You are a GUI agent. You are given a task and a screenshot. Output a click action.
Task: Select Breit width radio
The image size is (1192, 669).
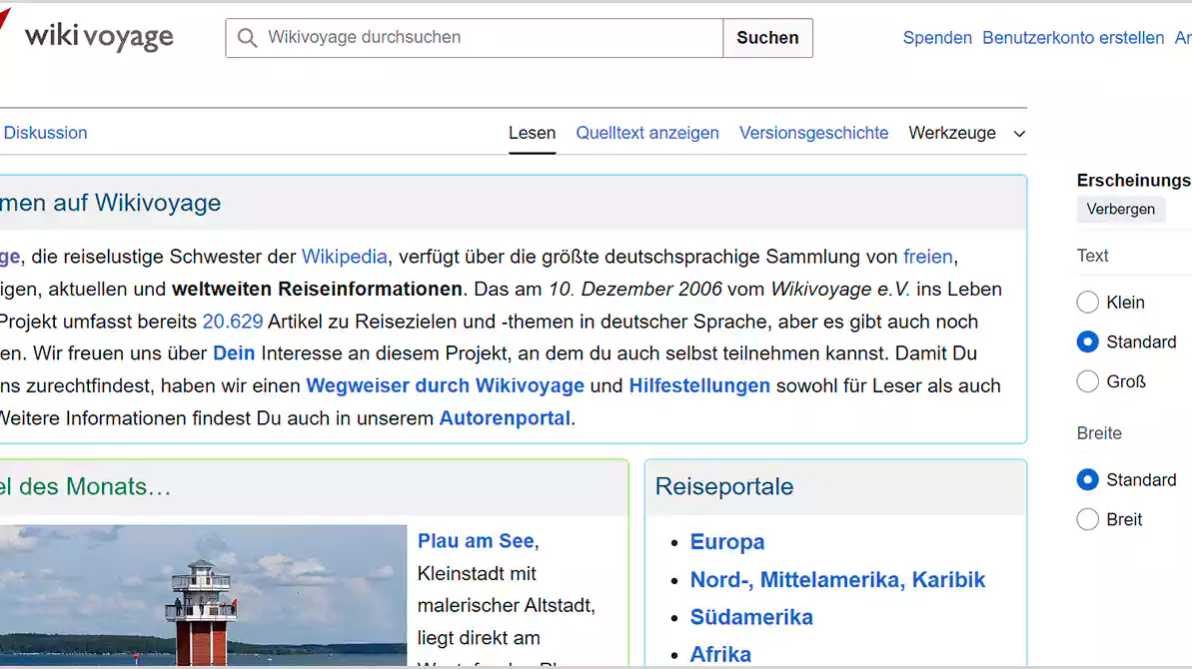(1088, 519)
